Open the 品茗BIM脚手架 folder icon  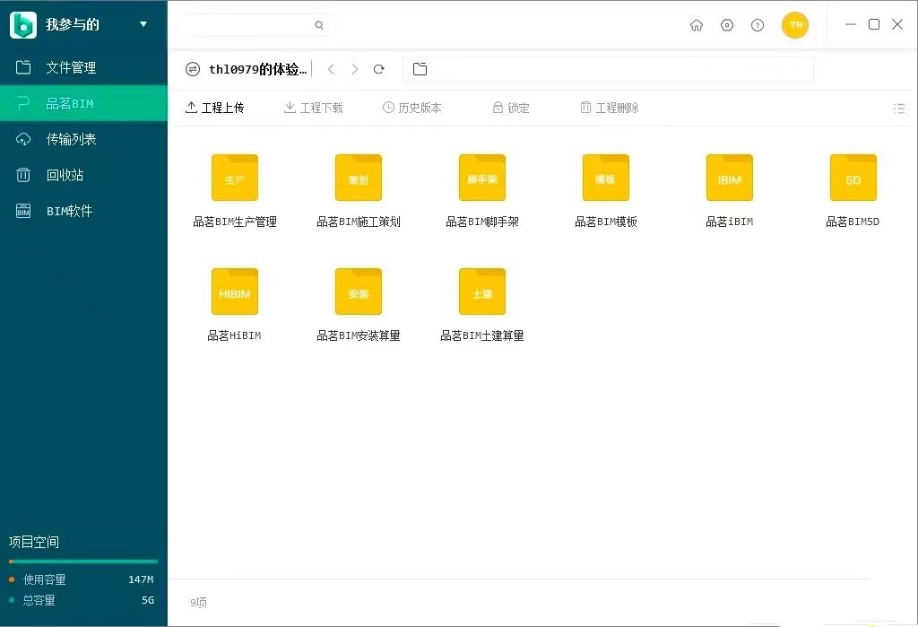pos(481,178)
